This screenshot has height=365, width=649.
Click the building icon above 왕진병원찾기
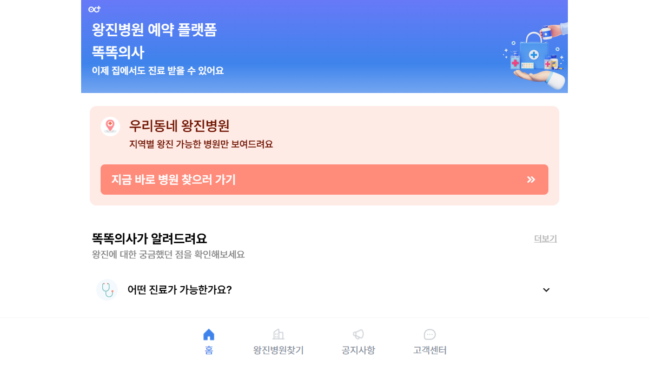click(279, 335)
